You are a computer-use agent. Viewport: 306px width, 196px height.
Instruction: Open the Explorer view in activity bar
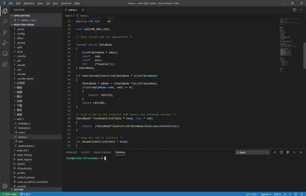coord(5,11)
